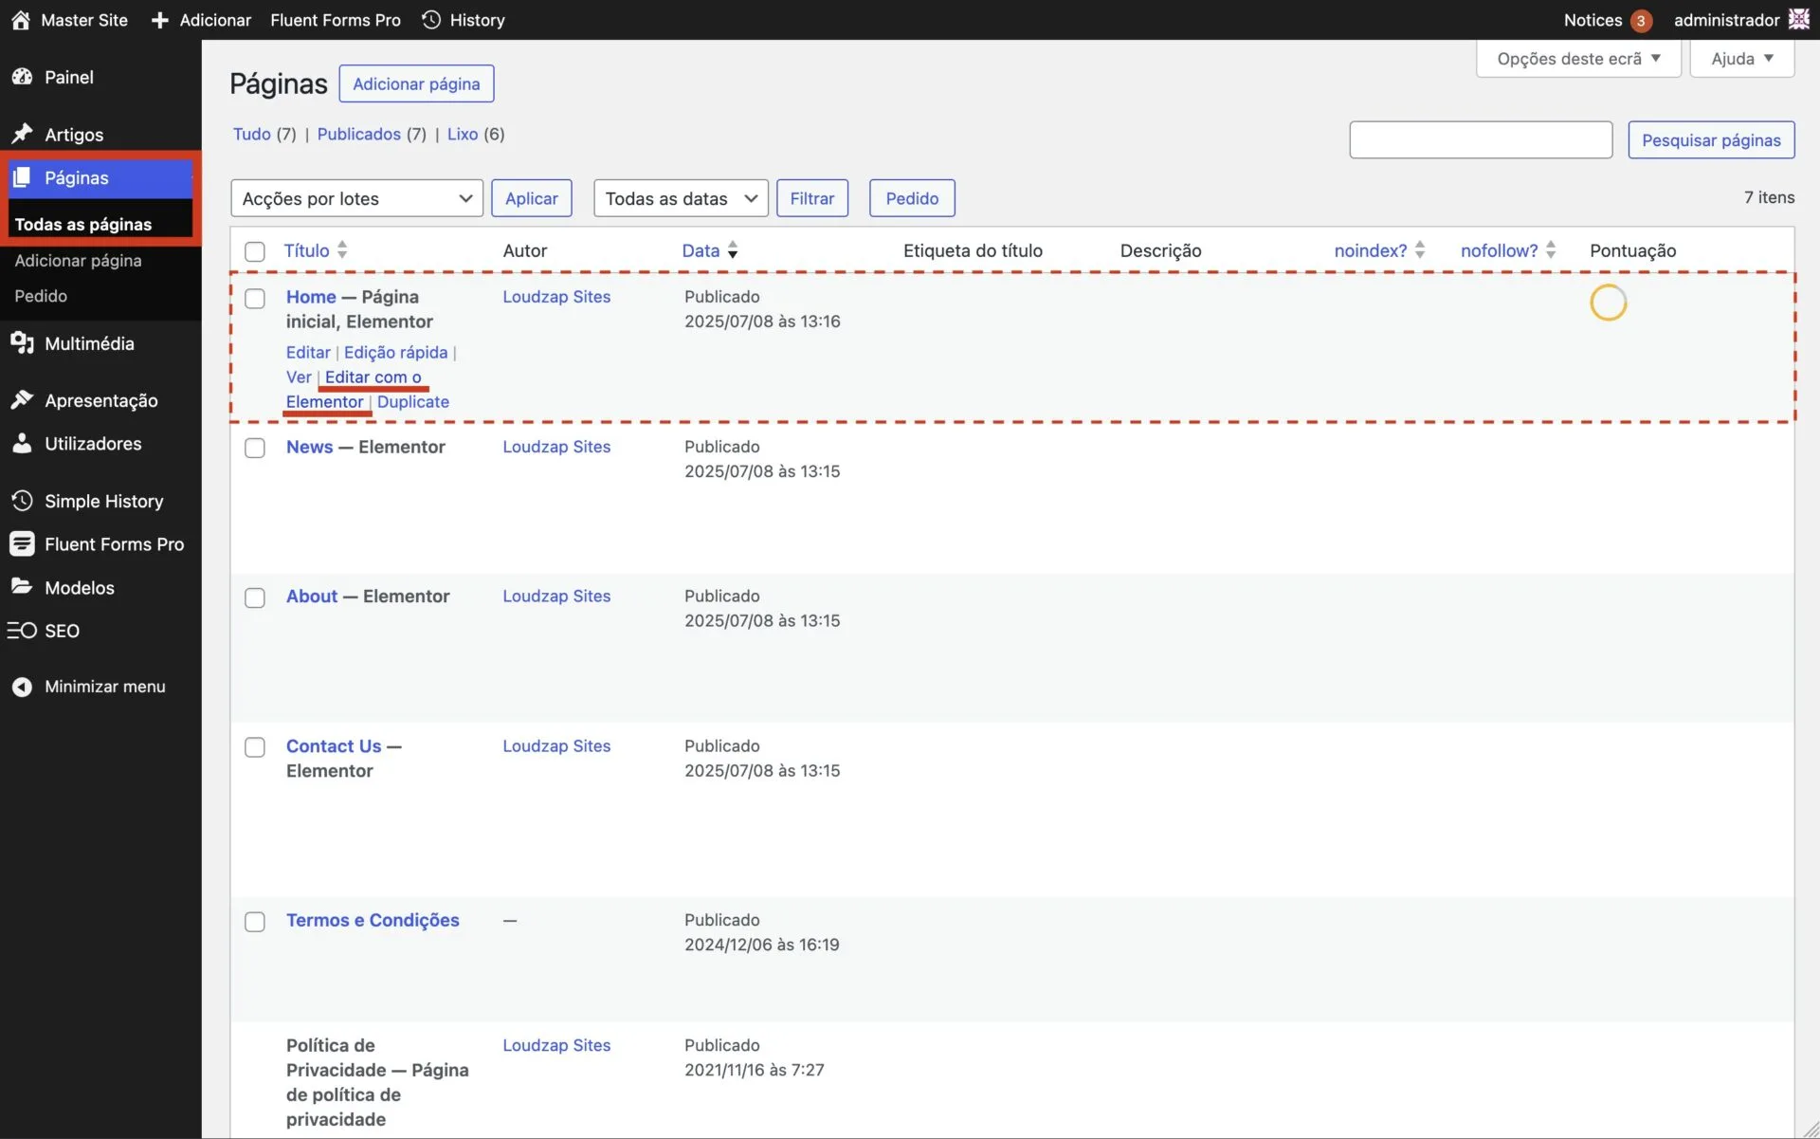
Task: Show the Lixo pages filter
Action: (463, 134)
